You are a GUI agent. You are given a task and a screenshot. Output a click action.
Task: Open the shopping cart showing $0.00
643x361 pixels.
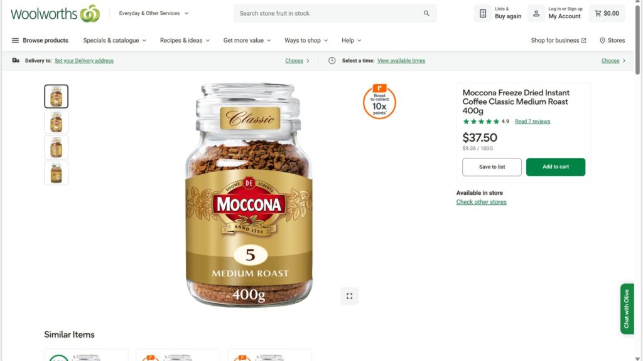[607, 13]
